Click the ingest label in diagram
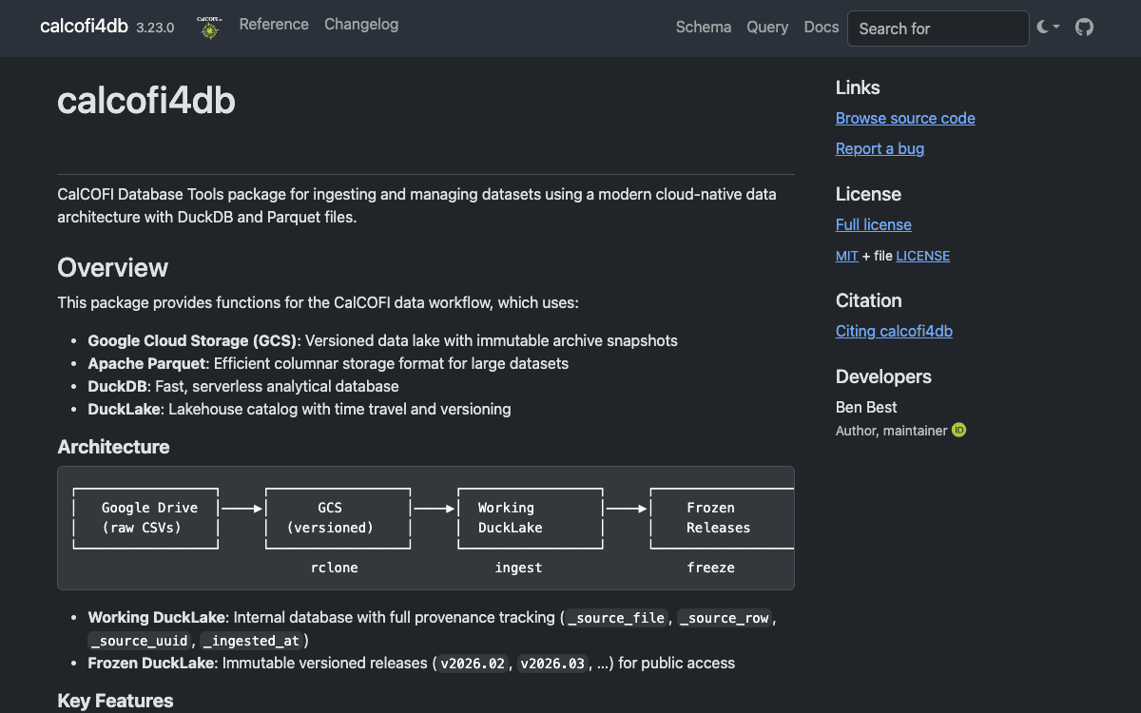Image resolution: width=1141 pixels, height=713 pixels. 518,568
